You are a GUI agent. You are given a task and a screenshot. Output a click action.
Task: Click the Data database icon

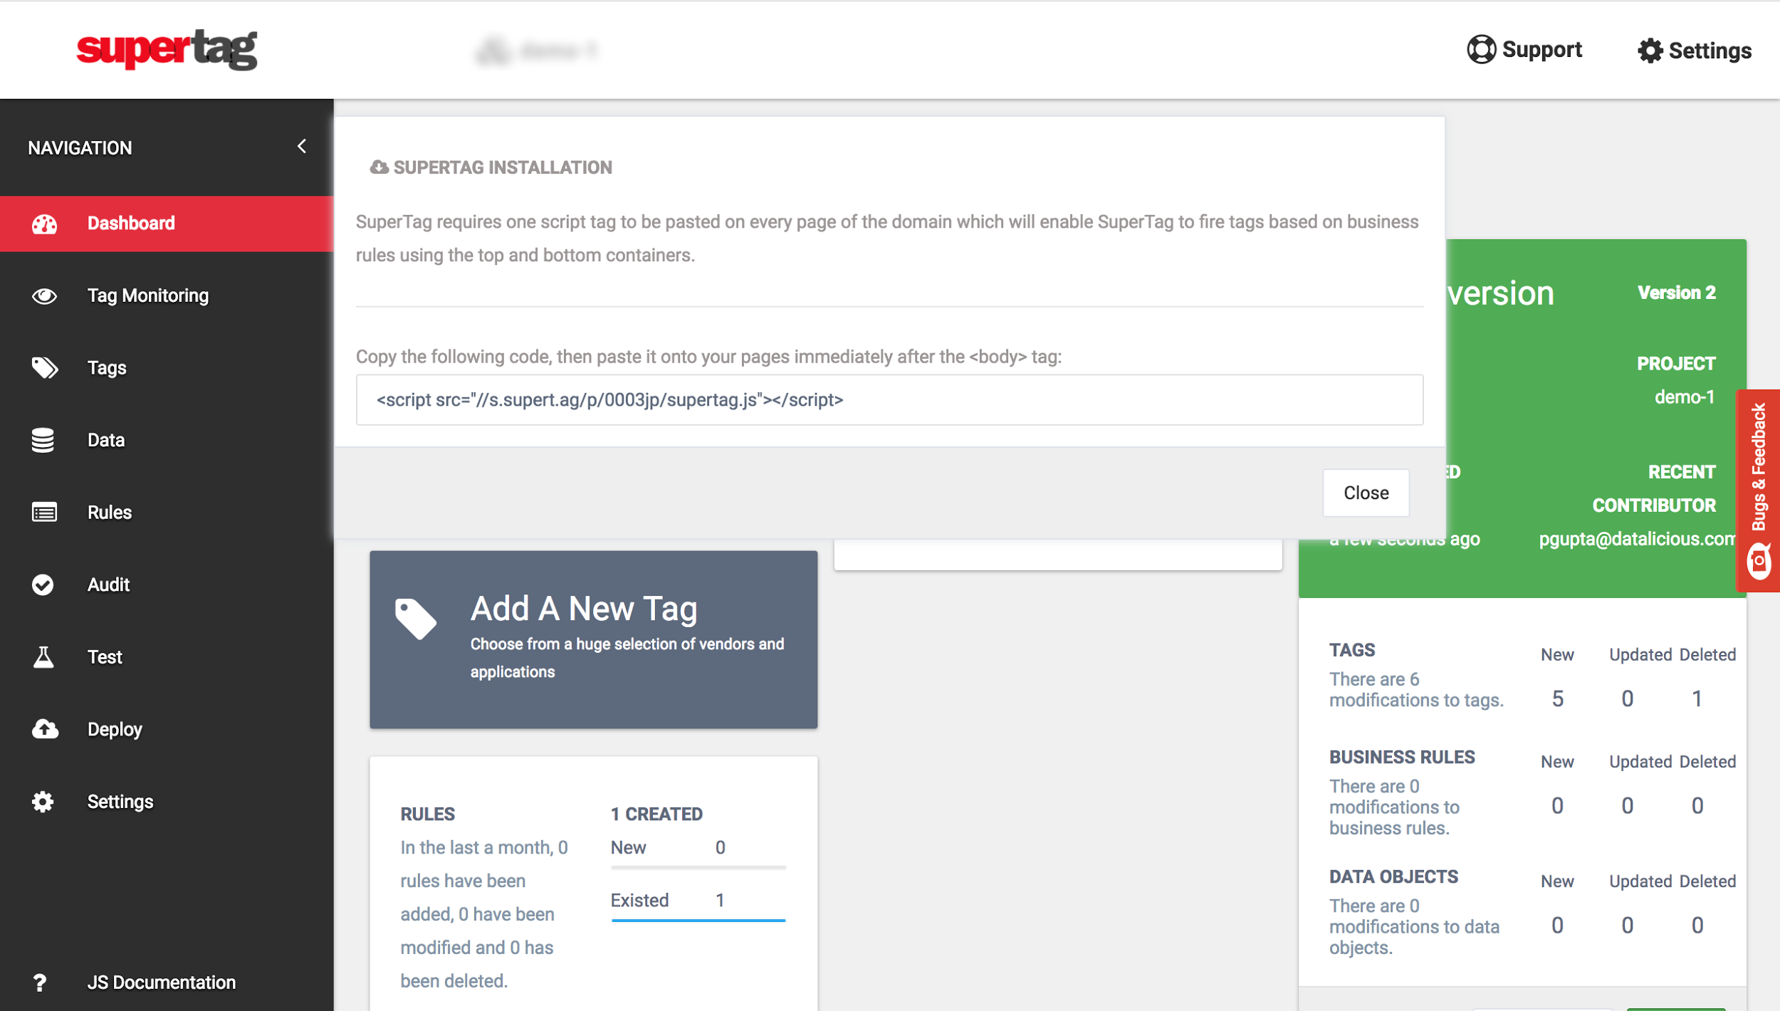pyautogui.click(x=43, y=440)
